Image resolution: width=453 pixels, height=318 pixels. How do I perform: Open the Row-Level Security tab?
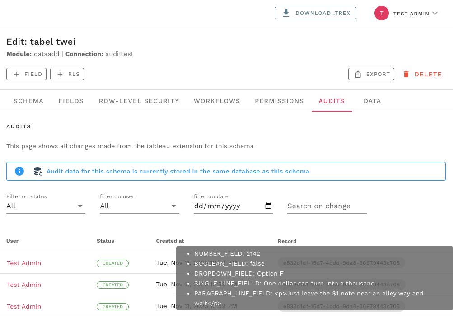pyautogui.click(x=139, y=101)
